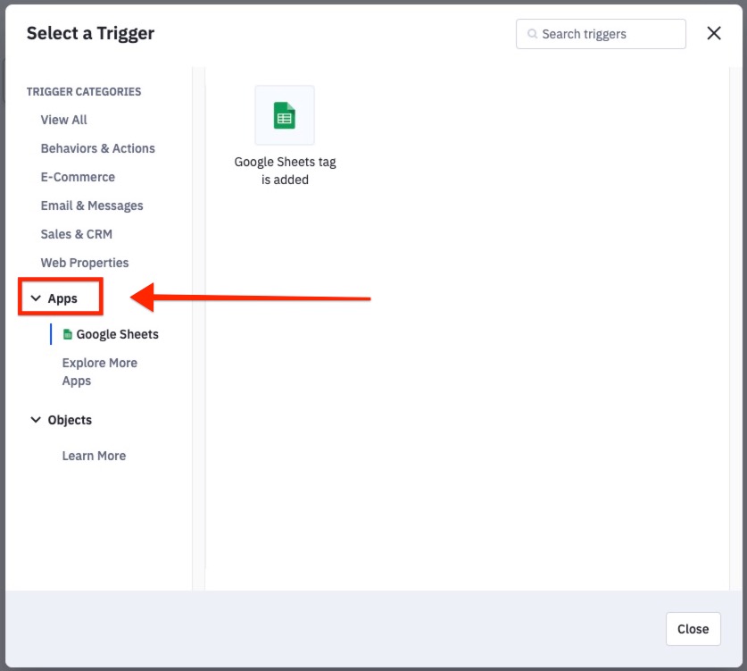Click the Google Sheets icon in the sidebar
Screen dimensions: 747x671
click(x=68, y=333)
